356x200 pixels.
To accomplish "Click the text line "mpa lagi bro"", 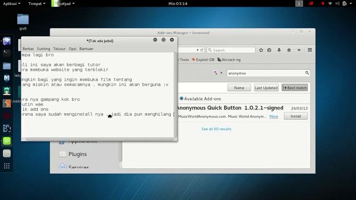I will click(38, 55).
